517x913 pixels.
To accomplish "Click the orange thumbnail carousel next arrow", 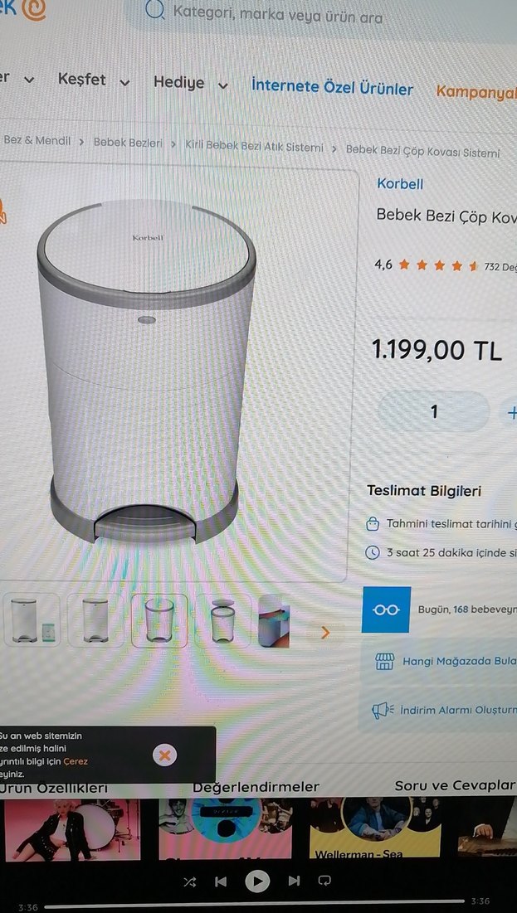I will pyautogui.click(x=325, y=633).
